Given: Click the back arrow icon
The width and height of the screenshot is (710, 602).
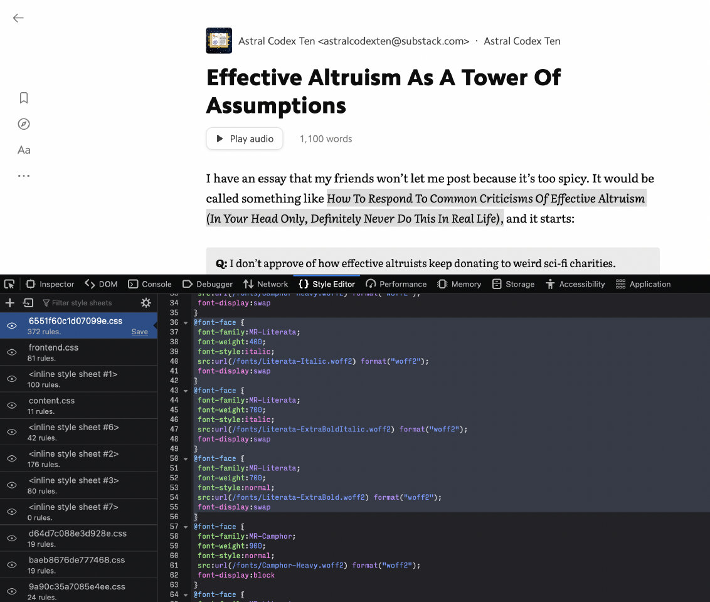Looking at the screenshot, I should click(x=18, y=18).
